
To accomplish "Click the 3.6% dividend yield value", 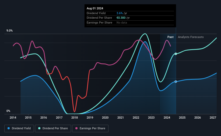I will (120, 13).
